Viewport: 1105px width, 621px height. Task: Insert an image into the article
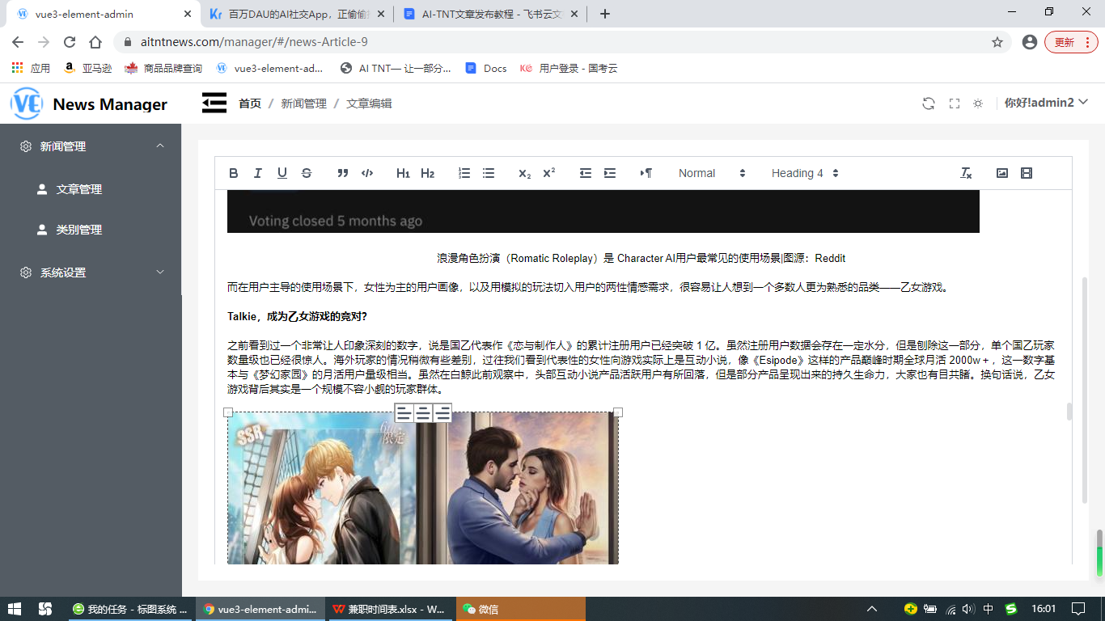[1002, 173]
